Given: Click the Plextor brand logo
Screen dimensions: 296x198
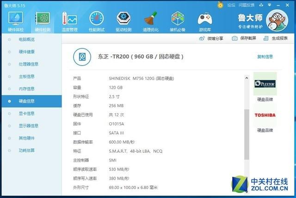Looking at the screenshot, I should click(265, 84).
